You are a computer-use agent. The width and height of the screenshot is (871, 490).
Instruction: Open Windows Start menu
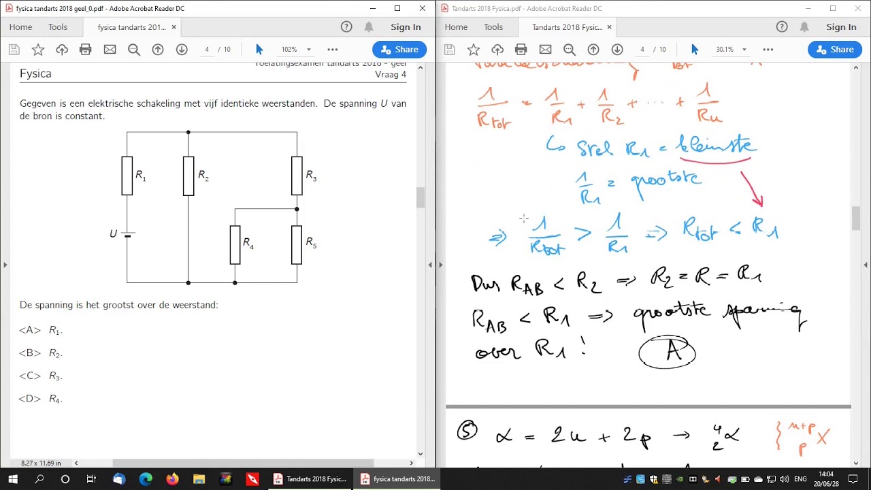[x=13, y=479]
